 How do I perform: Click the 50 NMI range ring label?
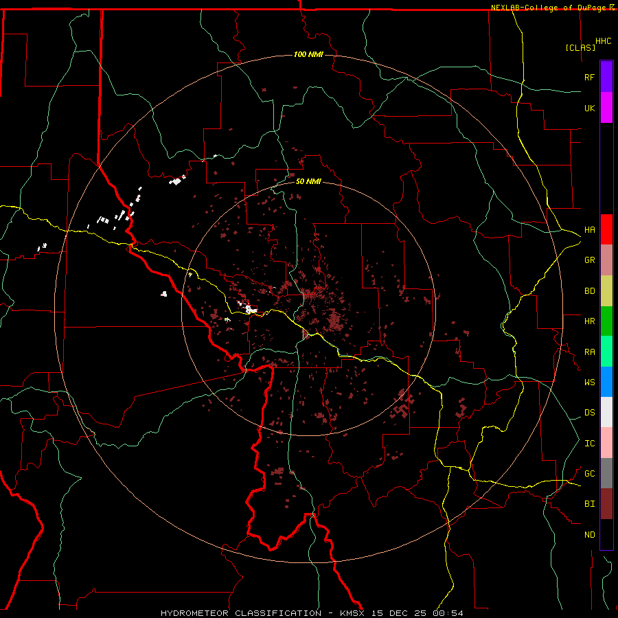308,181
